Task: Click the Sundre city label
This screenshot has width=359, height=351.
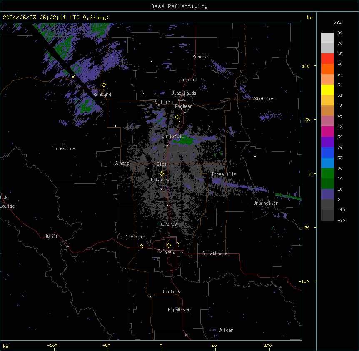Action: point(122,163)
